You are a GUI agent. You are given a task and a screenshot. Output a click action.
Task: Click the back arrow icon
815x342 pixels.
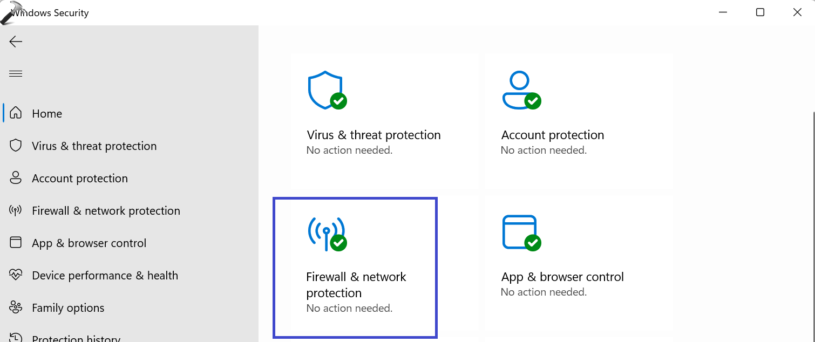coord(16,42)
